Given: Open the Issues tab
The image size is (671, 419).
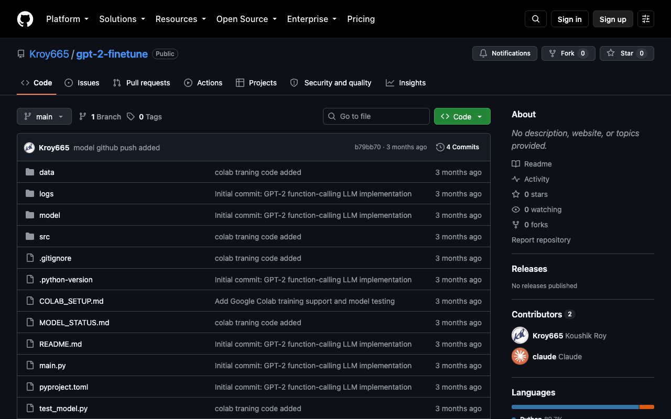Looking at the screenshot, I should tap(82, 83).
